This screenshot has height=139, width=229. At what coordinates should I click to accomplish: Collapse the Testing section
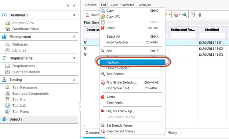click(x=74, y=80)
